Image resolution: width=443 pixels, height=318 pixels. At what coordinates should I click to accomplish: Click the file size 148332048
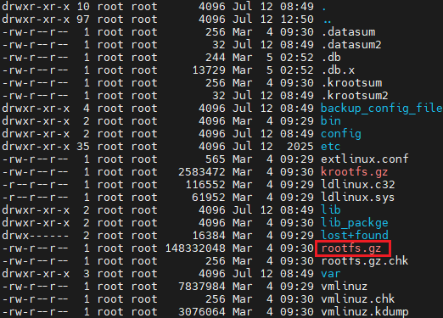195,248
